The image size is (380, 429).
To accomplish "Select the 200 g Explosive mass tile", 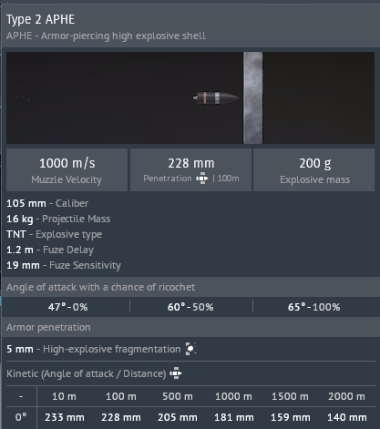I will point(314,170).
